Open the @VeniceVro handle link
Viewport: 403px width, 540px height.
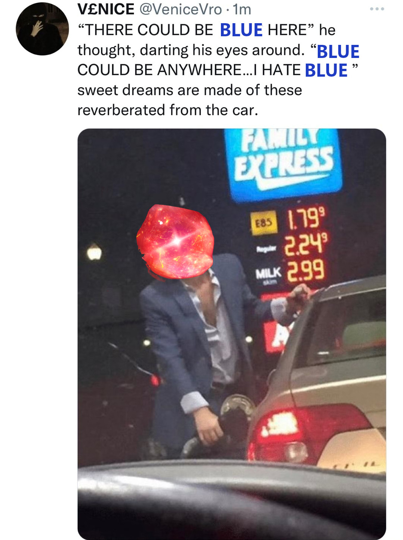[181, 10]
